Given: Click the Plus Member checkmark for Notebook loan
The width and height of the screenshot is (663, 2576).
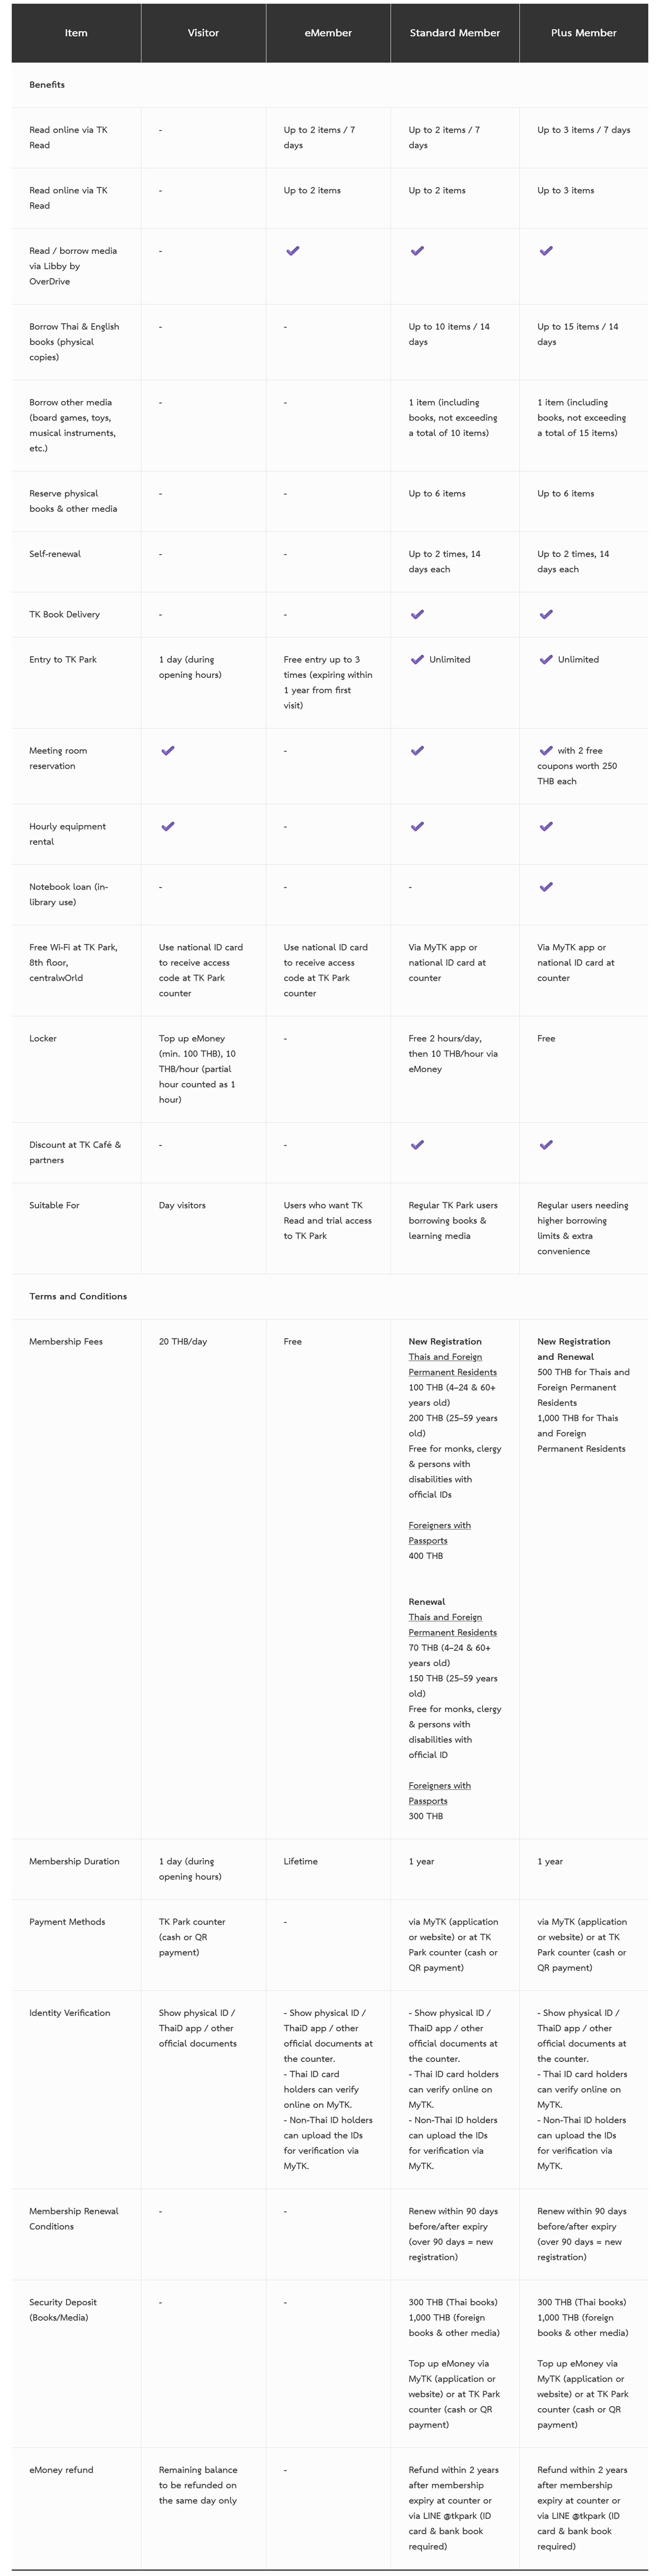Looking at the screenshot, I should pyautogui.click(x=546, y=887).
